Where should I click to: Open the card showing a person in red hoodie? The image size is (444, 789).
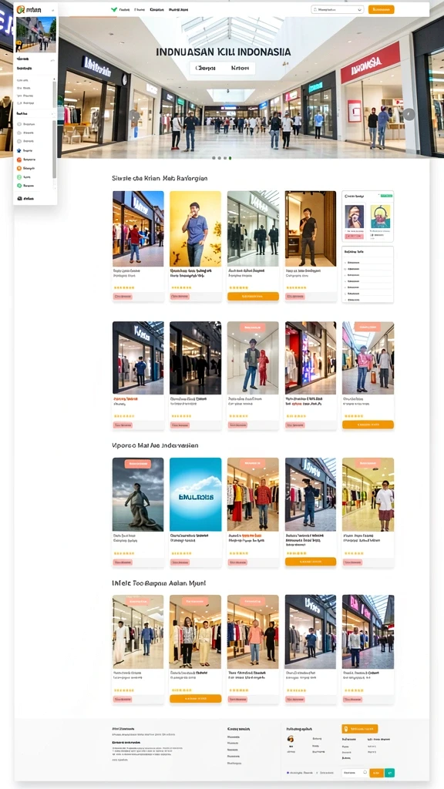(253, 375)
